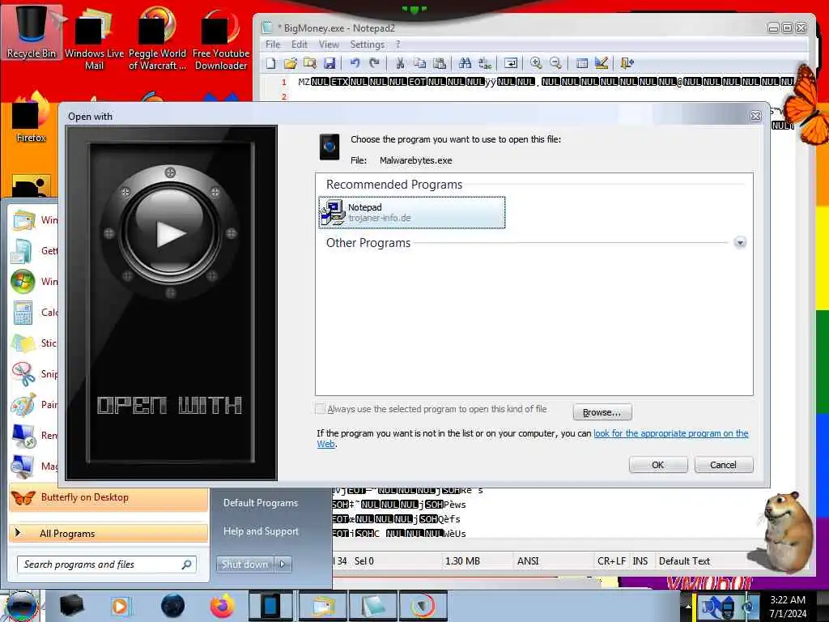Click the Firefox desktop shortcut
This screenshot has width=829, height=622.
[x=31, y=119]
